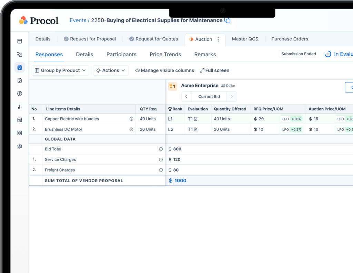Go to previous bid with left arrow
353x273 pixels.
pyautogui.click(x=186, y=97)
